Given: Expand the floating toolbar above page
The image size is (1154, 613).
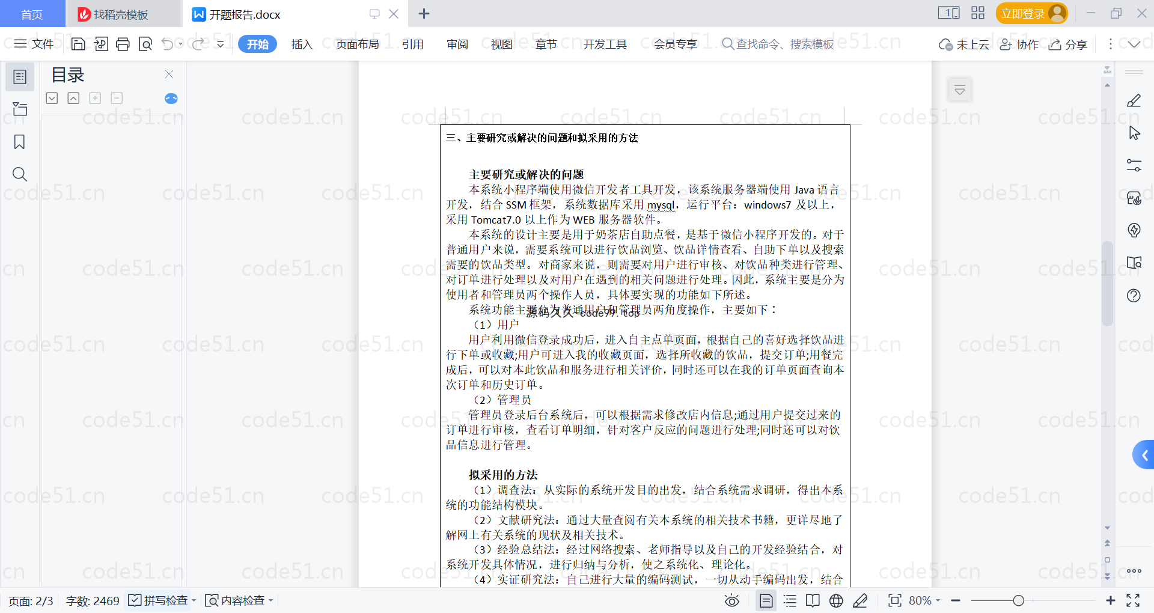Looking at the screenshot, I should (960, 90).
